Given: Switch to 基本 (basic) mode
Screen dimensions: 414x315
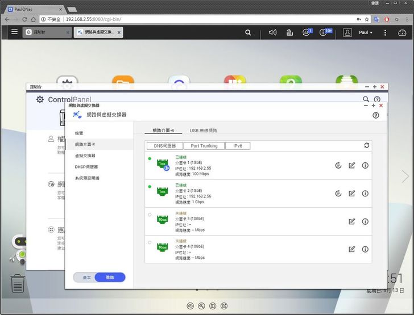Looking at the screenshot, I should 86,278.
